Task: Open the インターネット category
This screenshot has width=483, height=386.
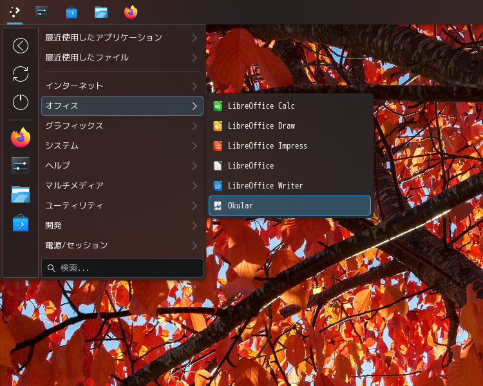Action: (122, 86)
